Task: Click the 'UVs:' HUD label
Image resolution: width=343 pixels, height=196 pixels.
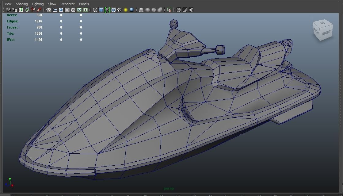Action: click(x=11, y=40)
